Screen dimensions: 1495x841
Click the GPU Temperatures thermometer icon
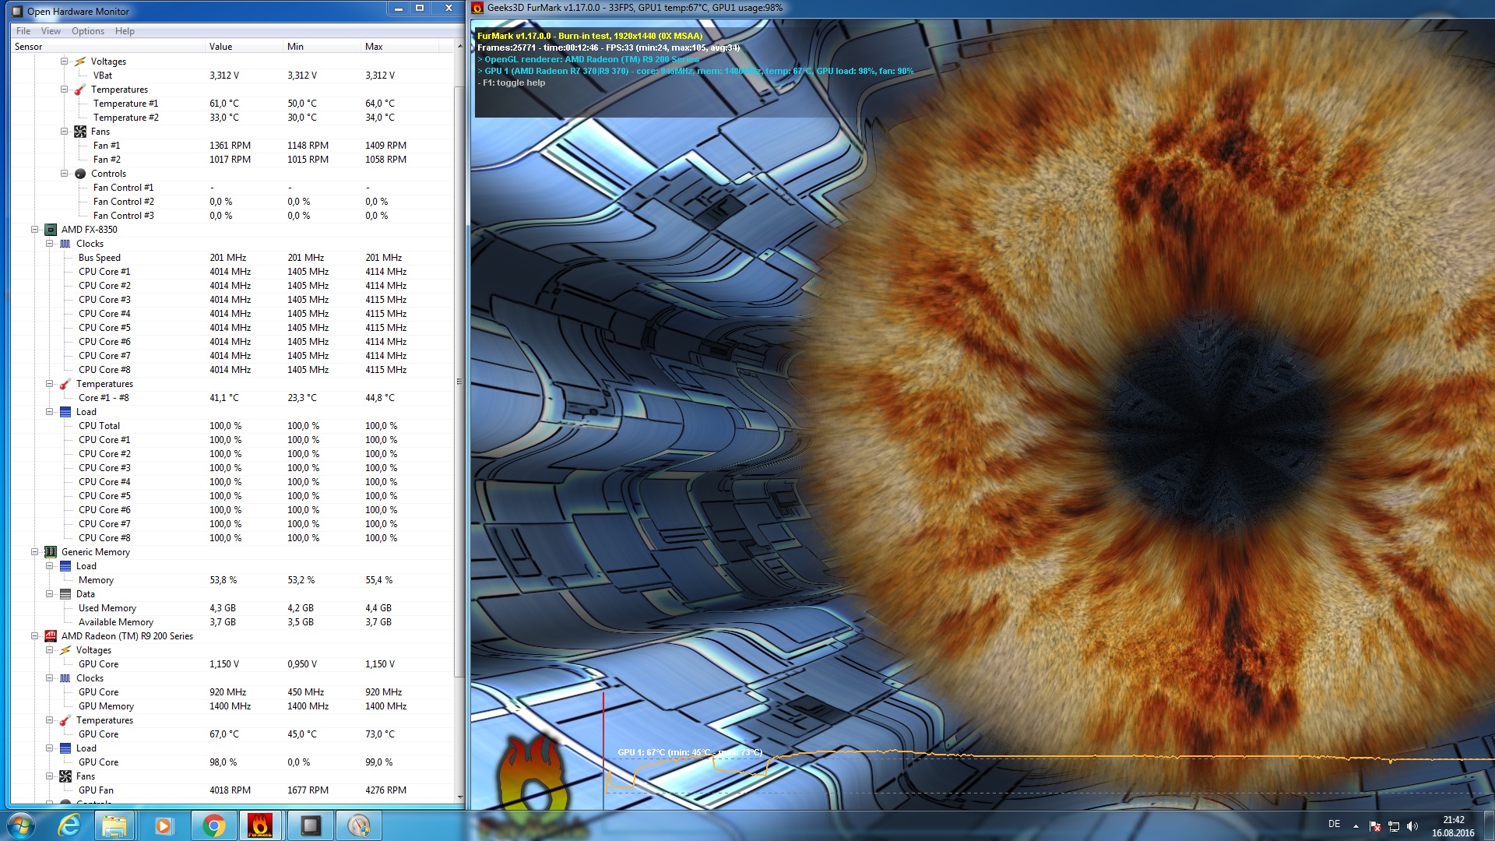(x=65, y=720)
